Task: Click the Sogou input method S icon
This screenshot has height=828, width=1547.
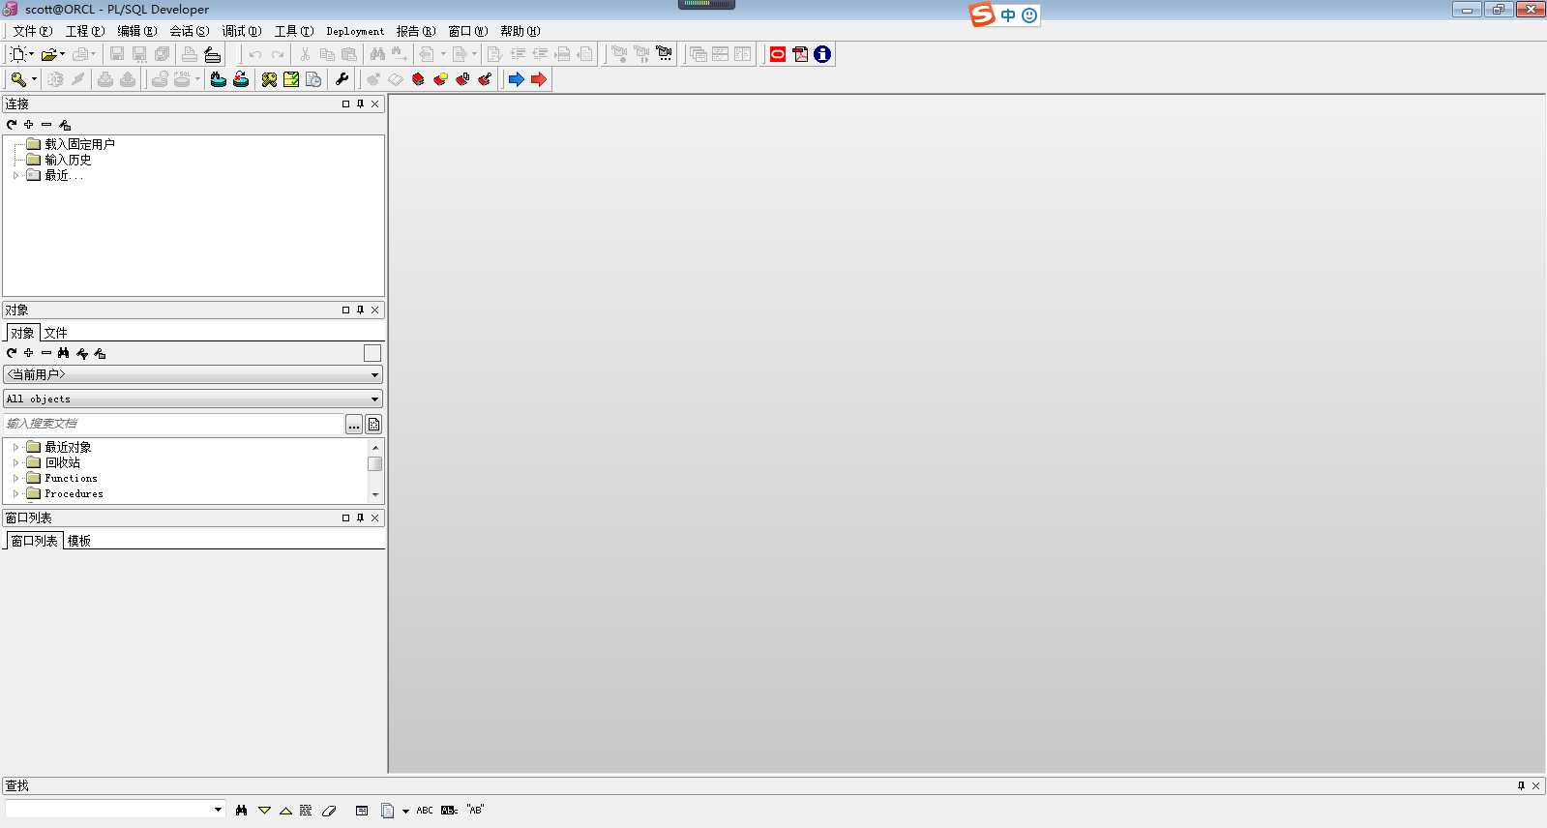Action: coord(982,15)
